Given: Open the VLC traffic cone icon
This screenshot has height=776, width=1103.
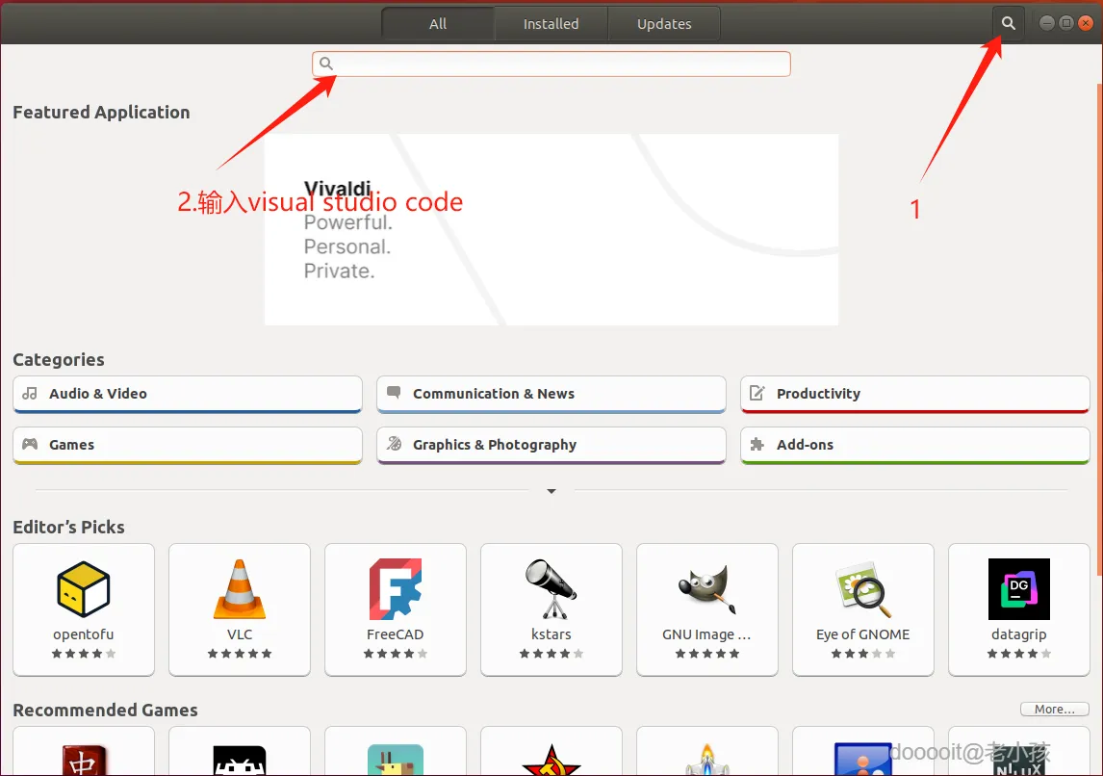Looking at the screenshot, I should tap(239, 589).
